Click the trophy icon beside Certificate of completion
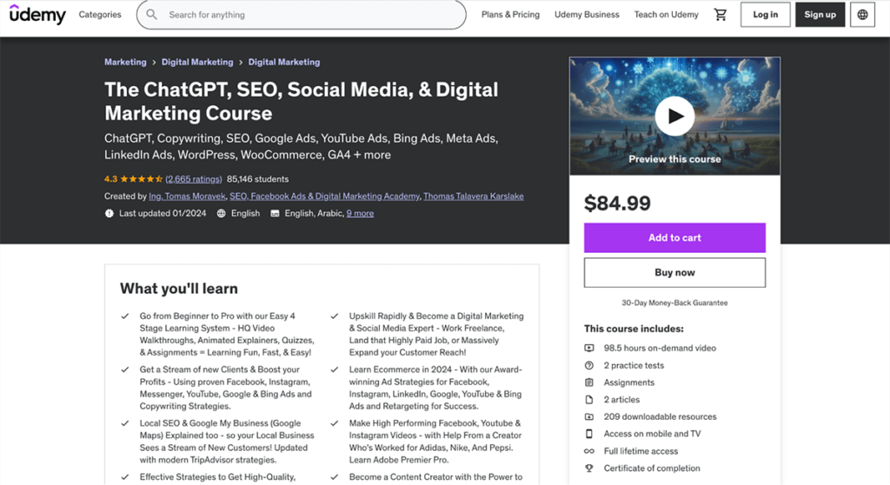This screenshot has height=485, width=890. (x=589, y=468)
